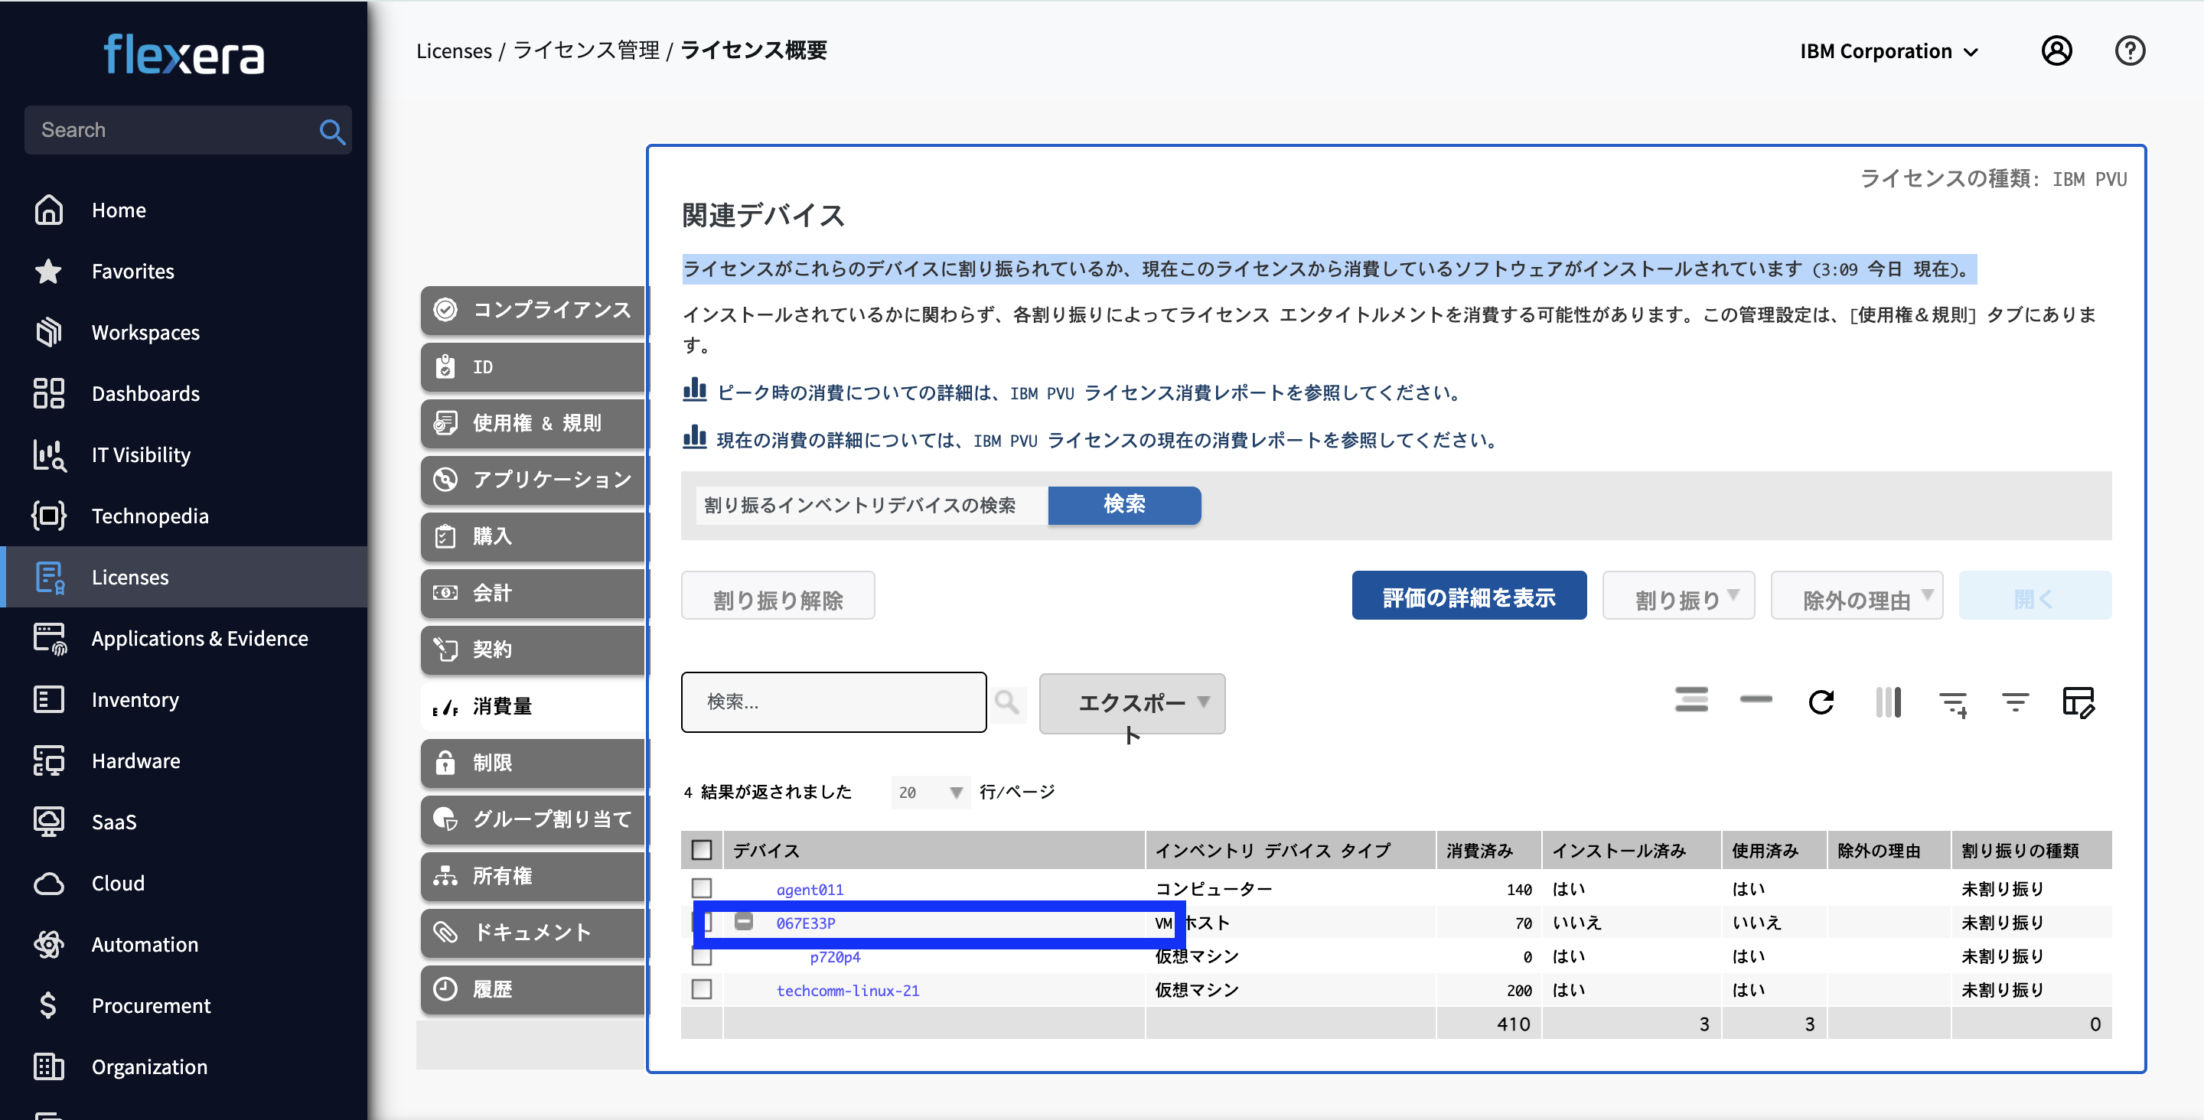Collapse the 067E33P host row
This screenshot has width=2204, height=1120.
point(745,923)
